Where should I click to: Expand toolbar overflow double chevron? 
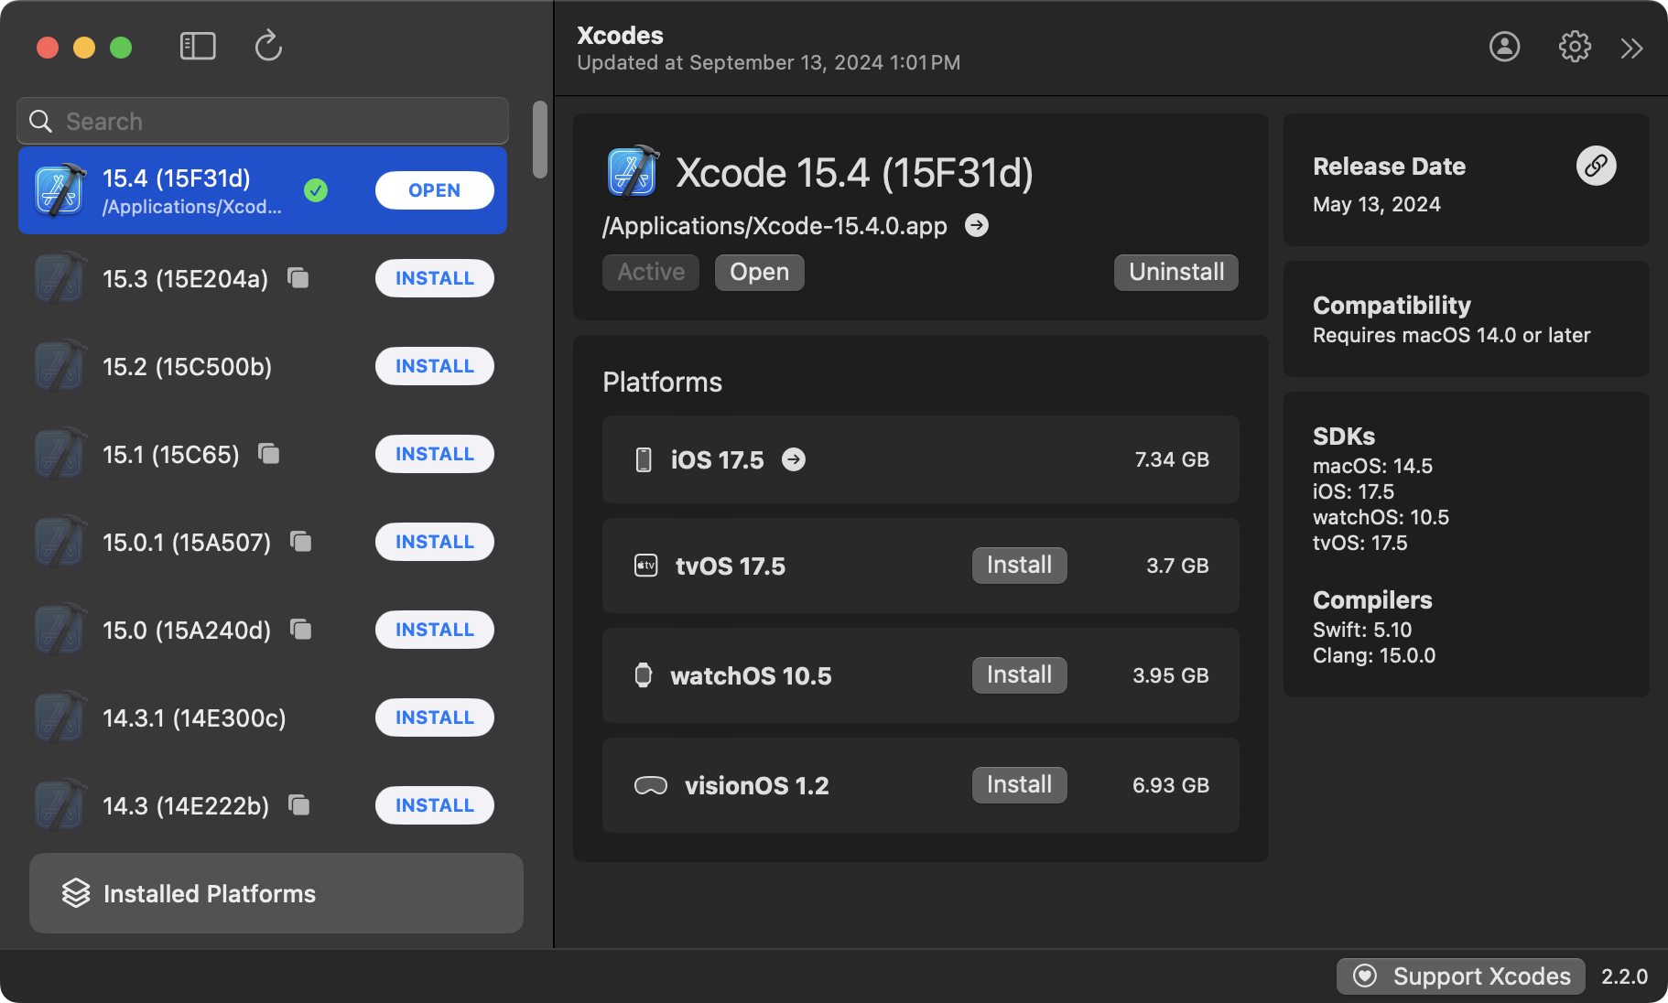[x=1631, y=49]
